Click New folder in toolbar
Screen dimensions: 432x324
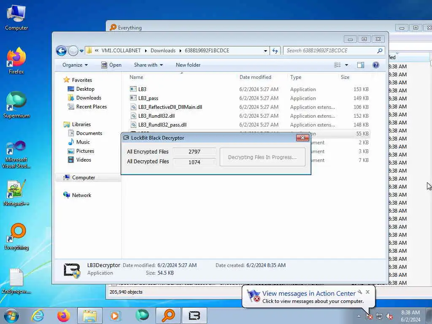coord(188,65)
